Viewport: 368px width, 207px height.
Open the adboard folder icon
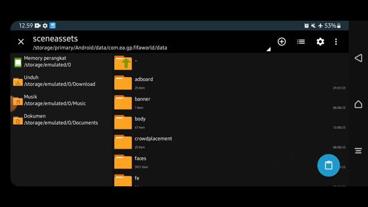pos(123,83)
